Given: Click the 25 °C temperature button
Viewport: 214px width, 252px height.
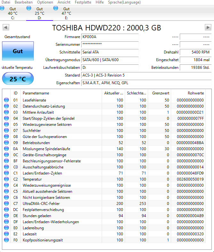Looking at the screenshot, I should click(18, 78).
